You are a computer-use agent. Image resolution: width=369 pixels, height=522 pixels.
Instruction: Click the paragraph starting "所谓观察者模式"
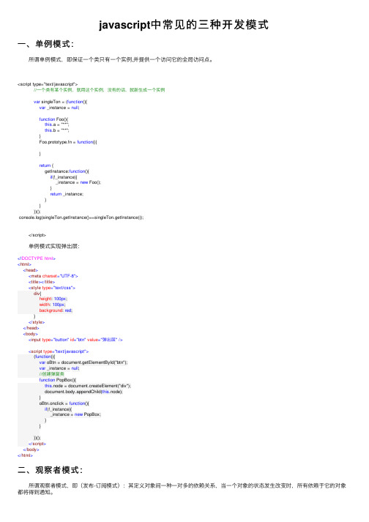click(182, 489)
